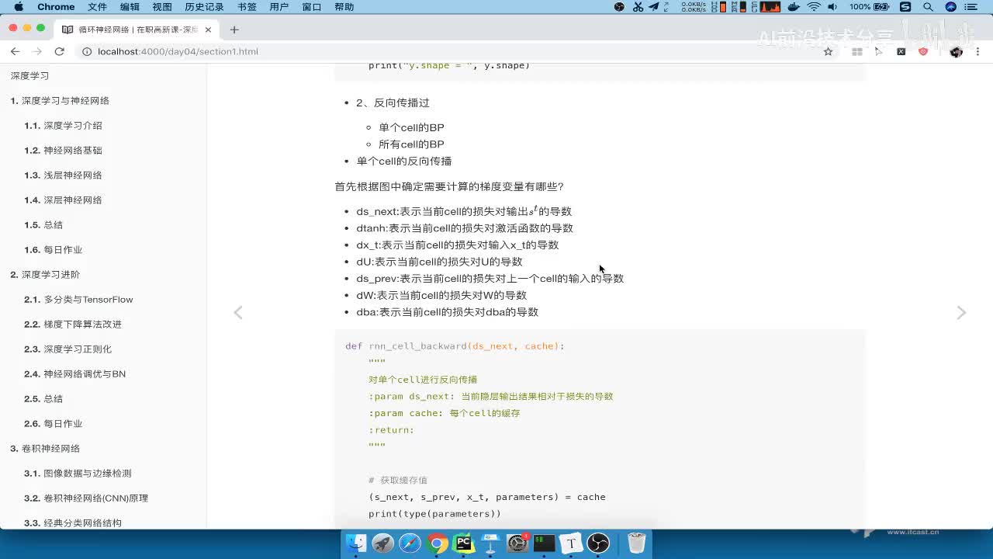Open section 1.2. 神经网络基础
Image resolution: width=993 pixels, height=559 pixels.
pos(63,151)
